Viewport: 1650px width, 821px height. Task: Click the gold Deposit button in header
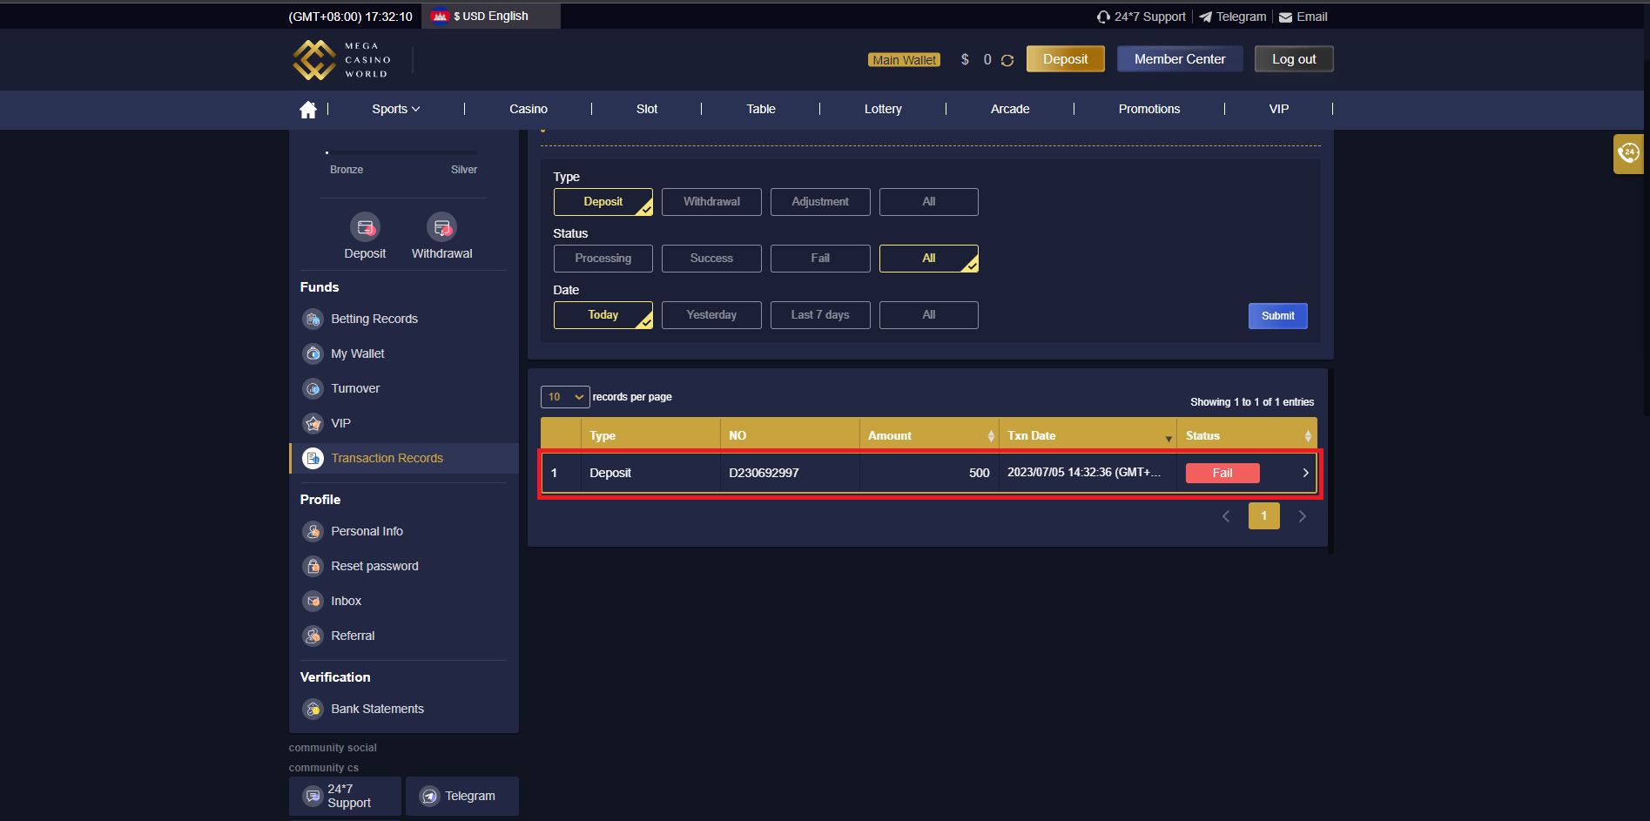pos(1066,59)
